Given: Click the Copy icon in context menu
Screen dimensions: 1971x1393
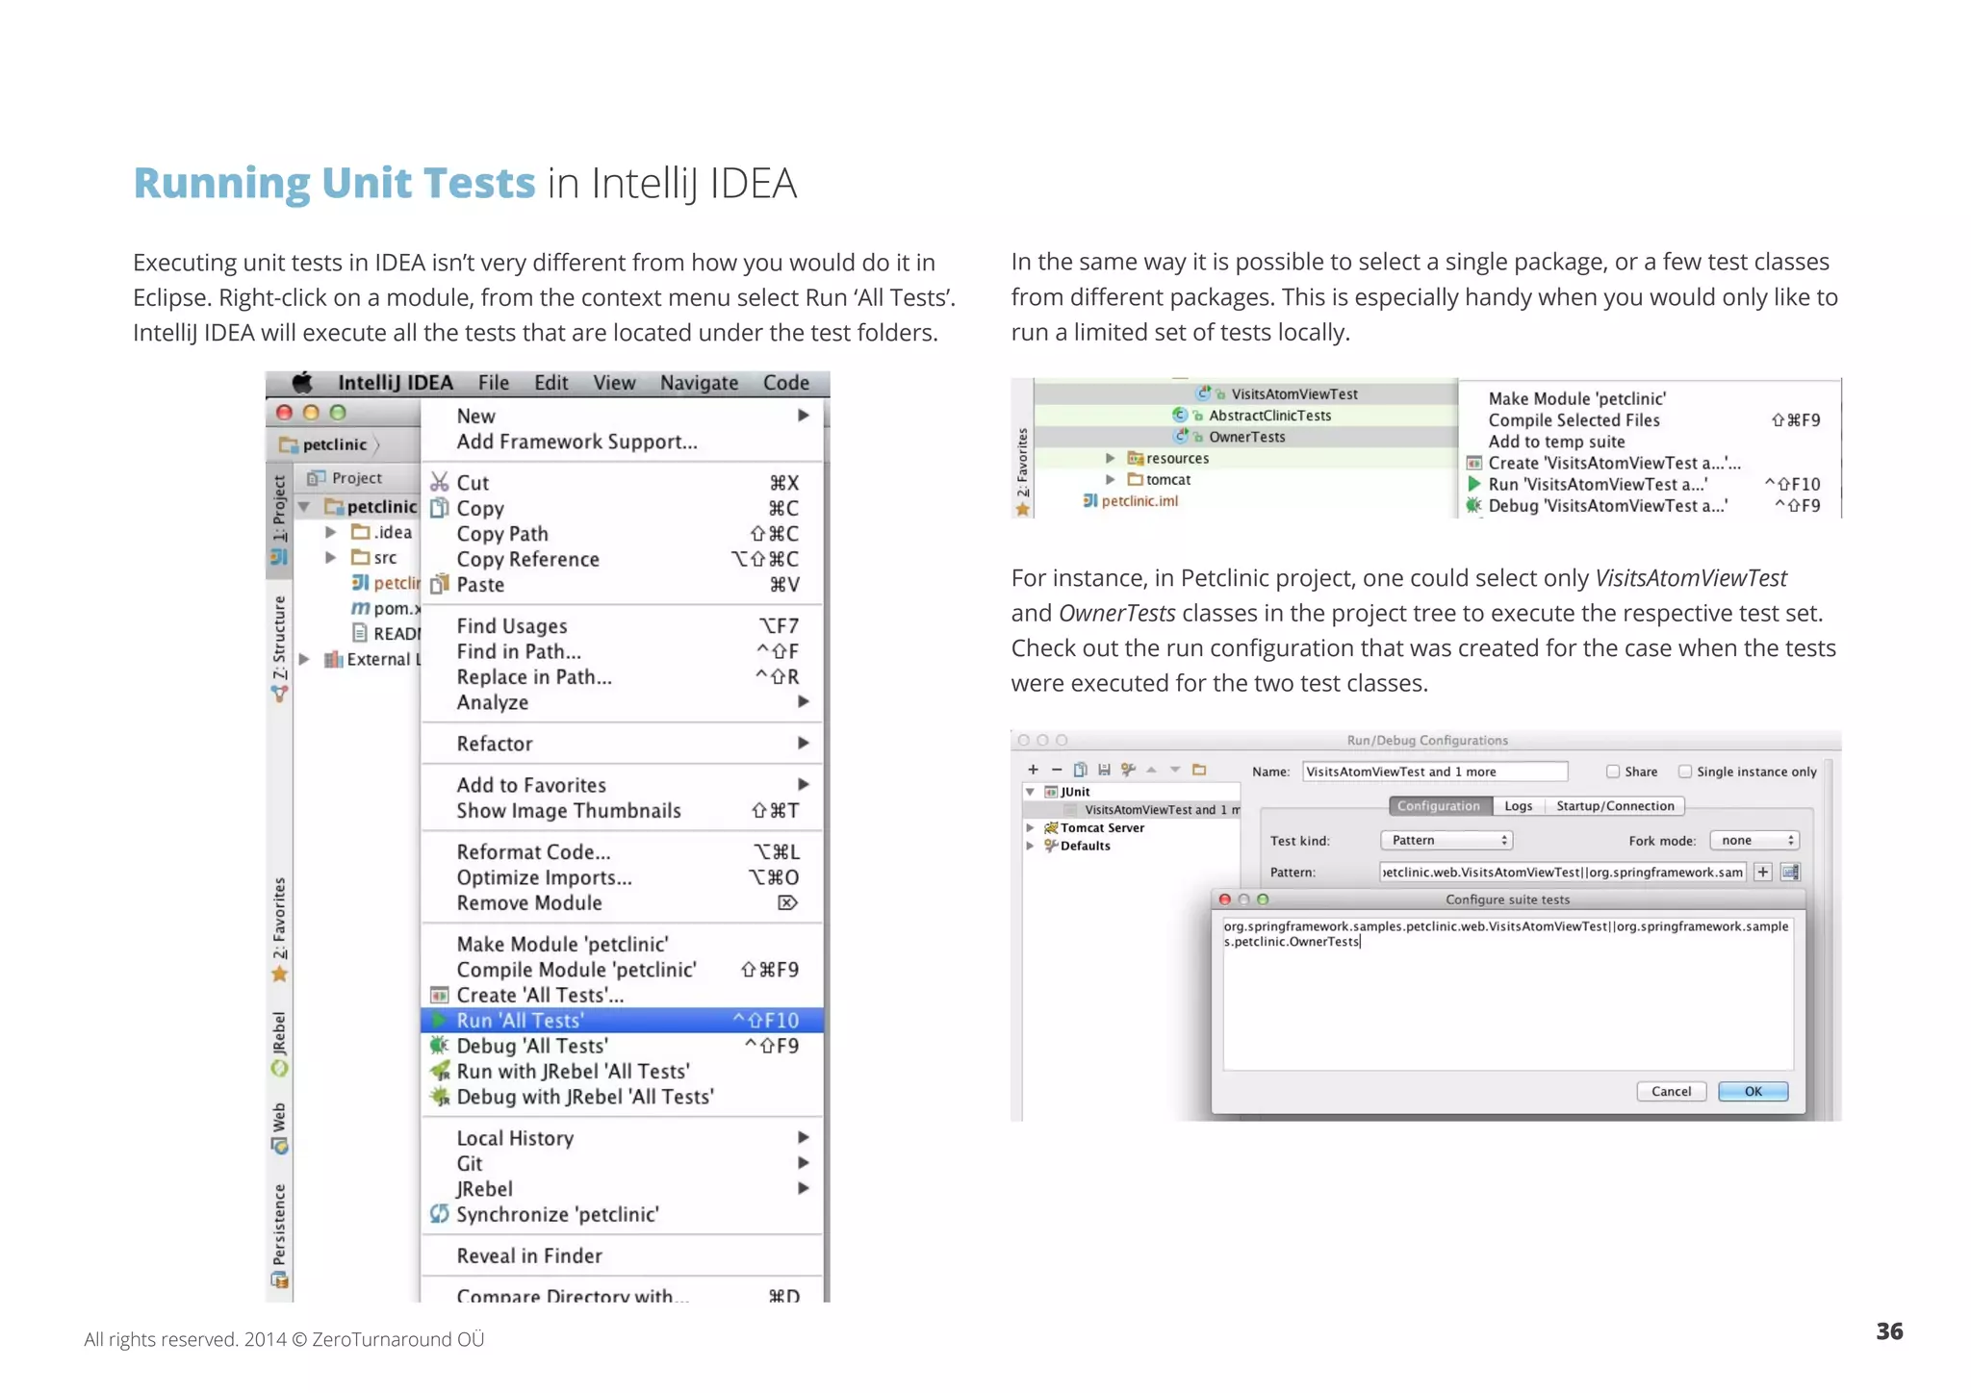Looking at the screenshot, I should pos(440,508).
